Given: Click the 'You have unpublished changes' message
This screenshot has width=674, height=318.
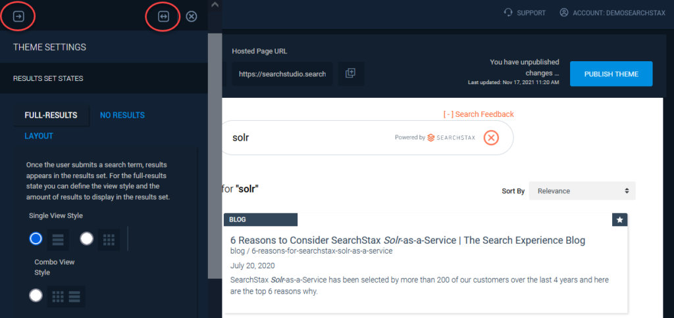Looking at the screenshot, I should (x=525, y=68).
